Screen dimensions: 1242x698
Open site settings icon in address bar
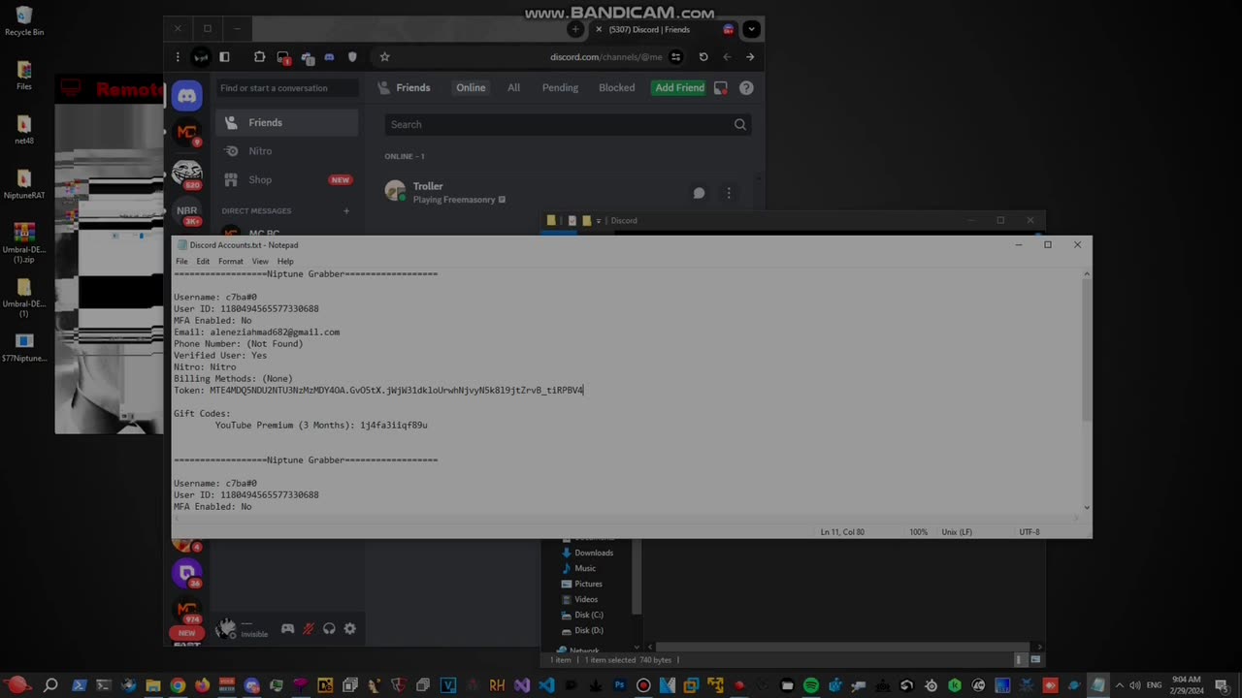pos(676,57)
